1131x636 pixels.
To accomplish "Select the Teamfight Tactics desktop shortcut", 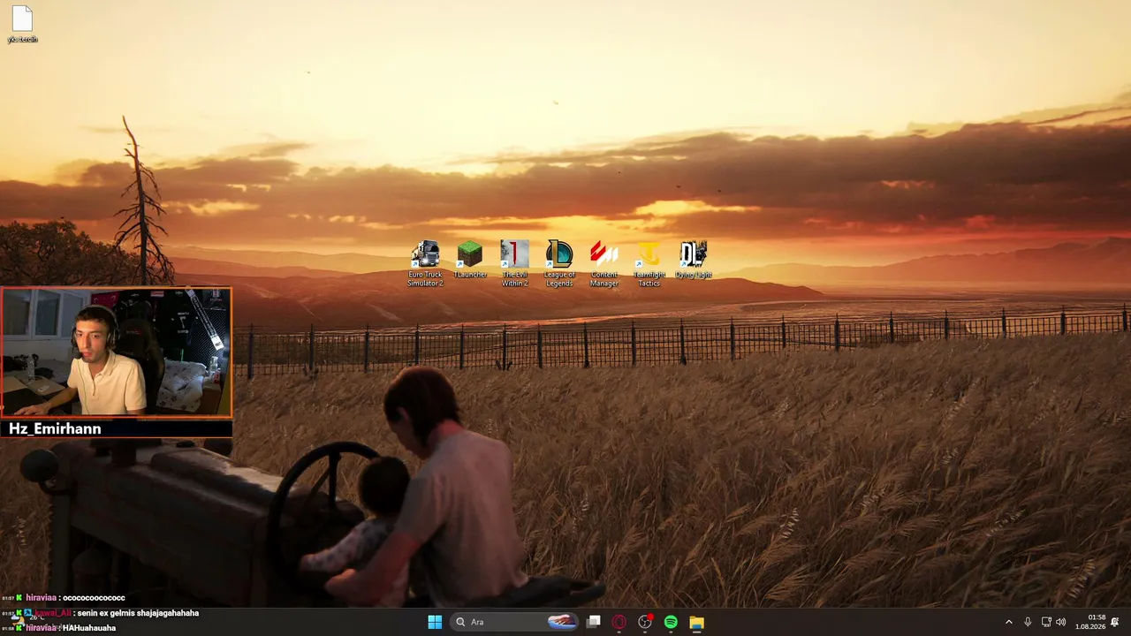I will point(649,263).
